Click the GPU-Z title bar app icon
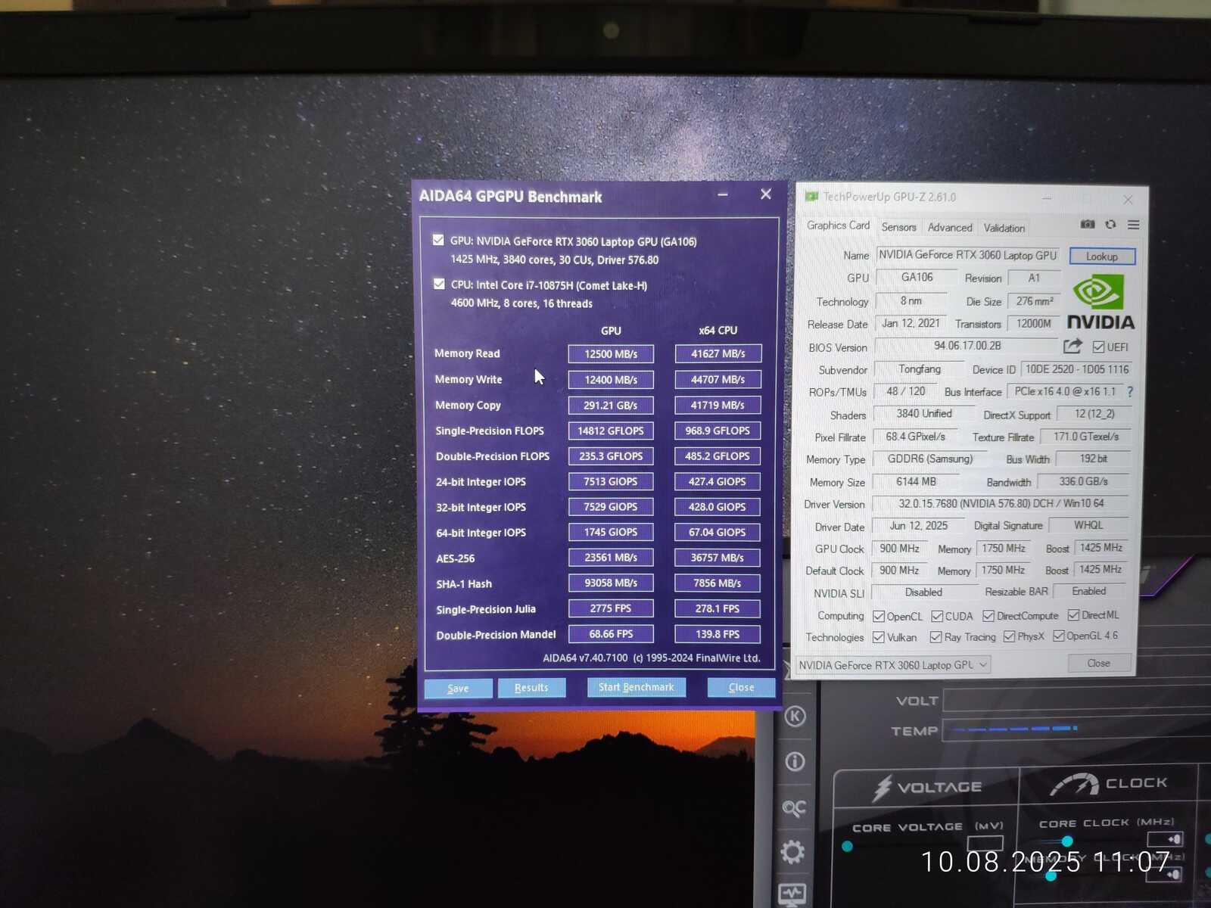1211x908 pixels. point(811,197)
